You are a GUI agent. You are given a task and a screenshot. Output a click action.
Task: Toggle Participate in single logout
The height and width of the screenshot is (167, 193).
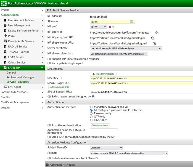point(49,63)
